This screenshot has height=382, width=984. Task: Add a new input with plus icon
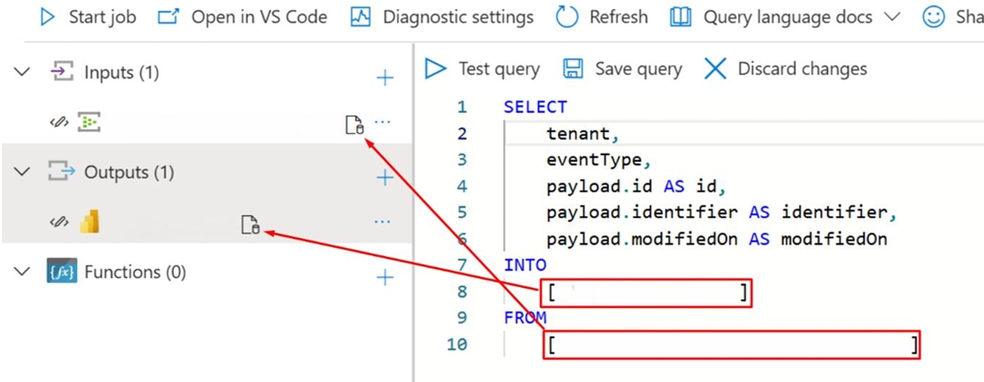[385, 77]
